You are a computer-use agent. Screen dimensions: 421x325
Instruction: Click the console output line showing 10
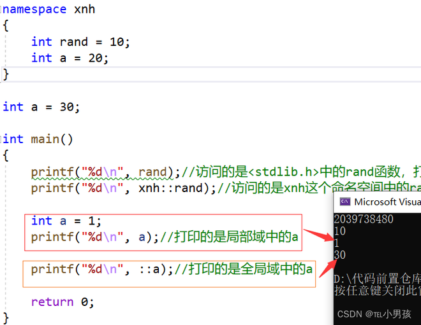[340, 231]
